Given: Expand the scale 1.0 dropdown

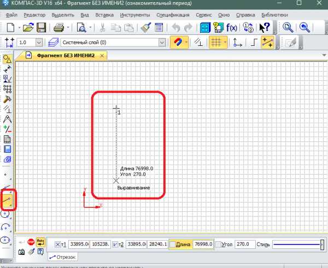Looking at the screenshot, I should [39, 43].
